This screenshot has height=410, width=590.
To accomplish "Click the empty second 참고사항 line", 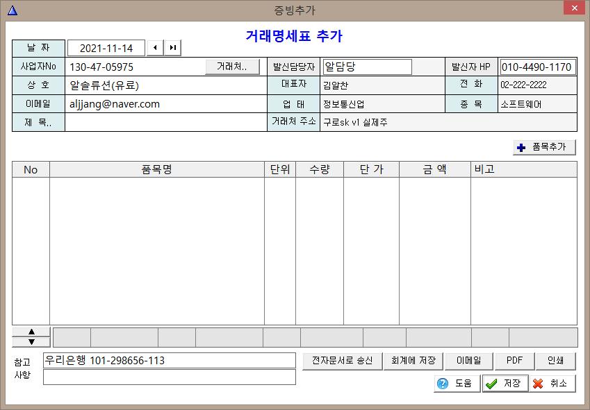I will (170, 377).
